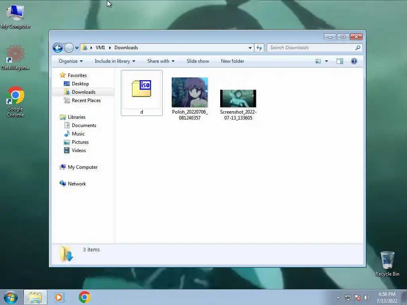The width and height of the screenshot is (407, 305).
Task: Open the Documents library
Action: (84, 125)
